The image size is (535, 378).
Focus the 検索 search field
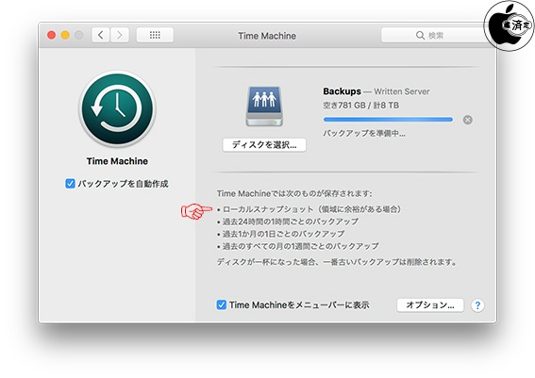[433, 35]
